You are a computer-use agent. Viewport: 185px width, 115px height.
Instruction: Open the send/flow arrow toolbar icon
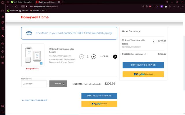pyautogui.click(x=153, y=6)
